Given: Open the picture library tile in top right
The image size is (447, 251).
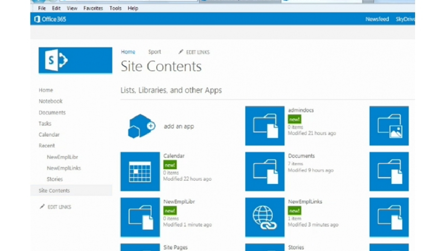Looking at the screenshot, I should point(388,126).
